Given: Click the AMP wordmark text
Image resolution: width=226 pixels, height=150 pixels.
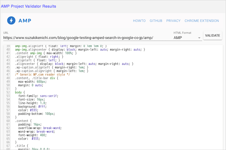Looking at the screenshot, I should (25, 21).
